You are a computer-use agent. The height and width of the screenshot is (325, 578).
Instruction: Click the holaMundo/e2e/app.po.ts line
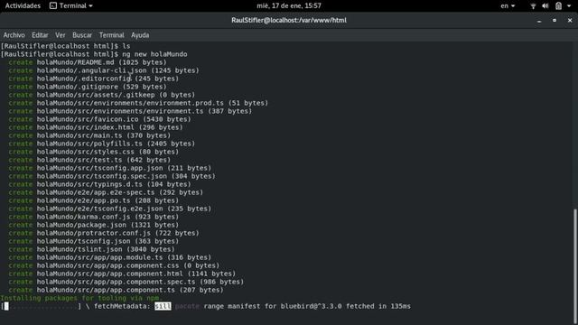(x=94, y=200)
